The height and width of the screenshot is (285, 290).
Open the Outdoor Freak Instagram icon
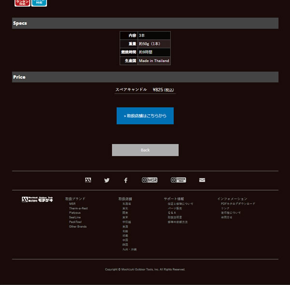(x=178, y=180)
